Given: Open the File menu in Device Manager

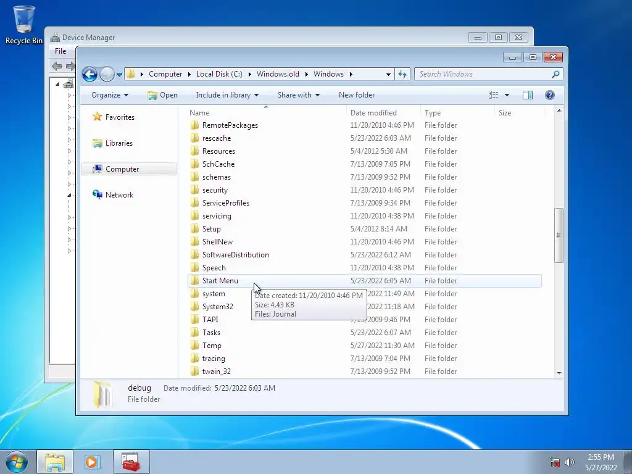Looking at the screenshot, I should [x=60, y=51].
